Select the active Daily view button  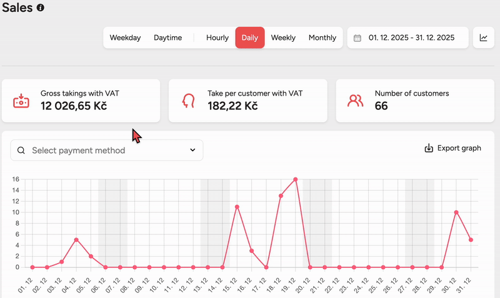(x=250, y=37)
